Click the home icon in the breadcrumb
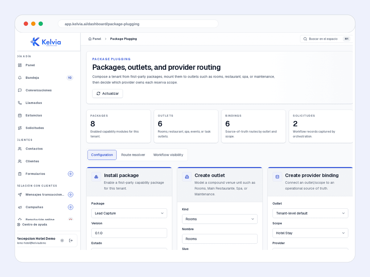The image size is (370, 277). pos(90,39)
